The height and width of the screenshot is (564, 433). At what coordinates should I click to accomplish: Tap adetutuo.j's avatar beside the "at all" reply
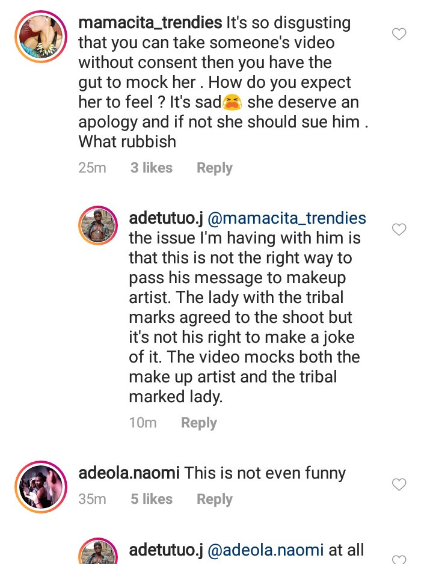click(x=97, y=553)
